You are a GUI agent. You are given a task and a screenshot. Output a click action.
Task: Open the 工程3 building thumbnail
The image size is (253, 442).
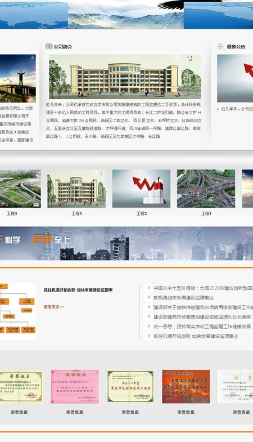[x=76, y=188]
